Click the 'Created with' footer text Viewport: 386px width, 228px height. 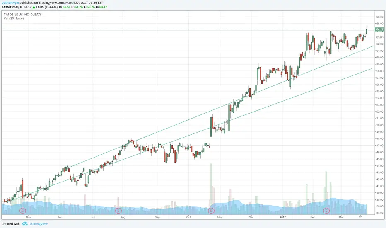pos(11,224)
